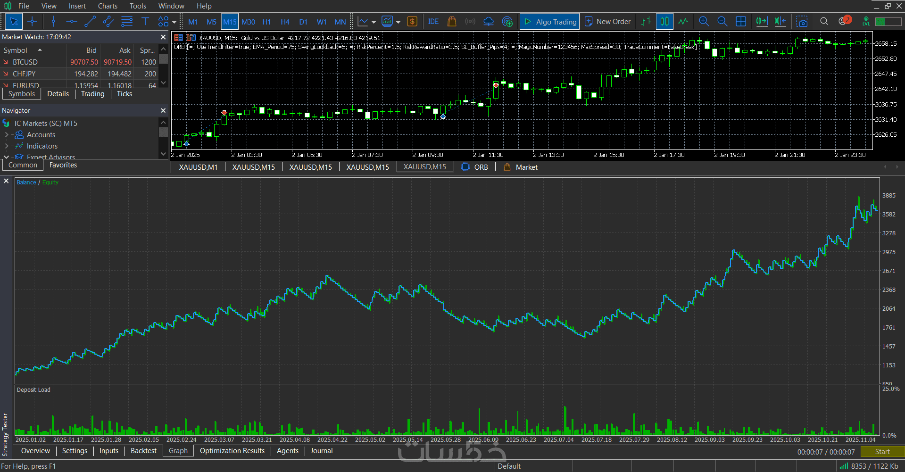Click the LVL depth of market icon

(x=866, y=21)
